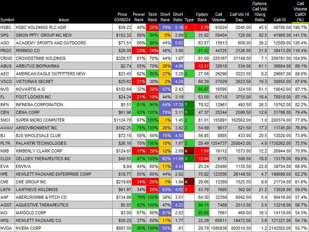Select HPE Call OI 198699.00
Viewport: 309px width, 232px height.
tap(279, 174)
